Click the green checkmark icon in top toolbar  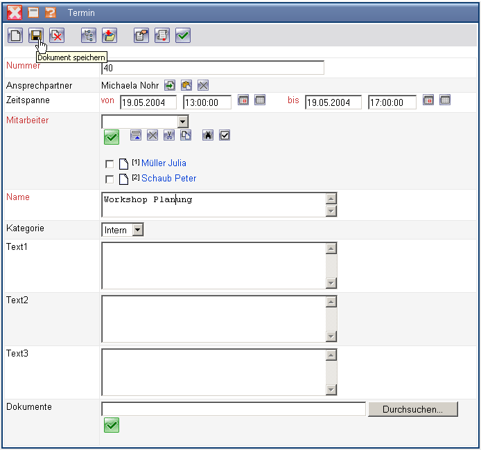tap(183, 36)
